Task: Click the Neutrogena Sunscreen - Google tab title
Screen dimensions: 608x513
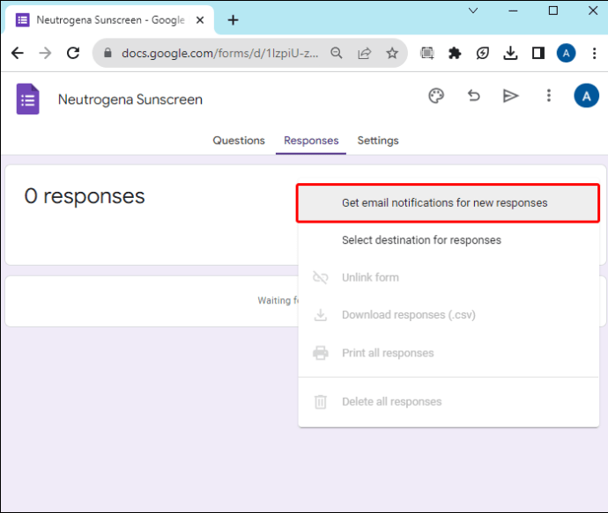Action: (110, 19)
